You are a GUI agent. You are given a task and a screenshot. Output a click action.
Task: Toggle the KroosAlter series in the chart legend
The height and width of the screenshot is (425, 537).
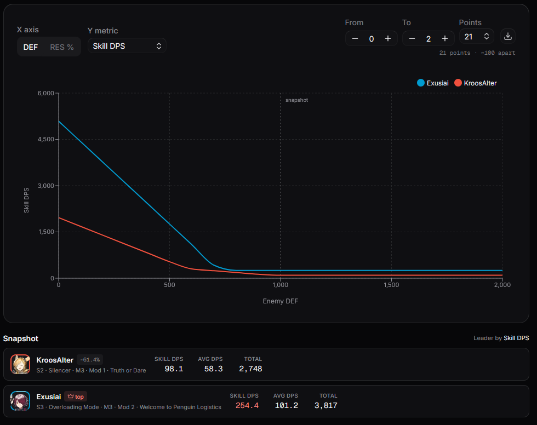point(476,83)
